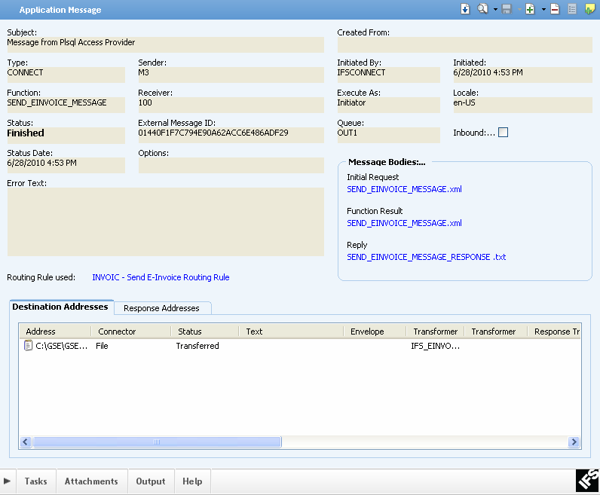Open the dropdown arrow next to Search
The width and height of the screenshot is (600, 495).
point(494,10)
